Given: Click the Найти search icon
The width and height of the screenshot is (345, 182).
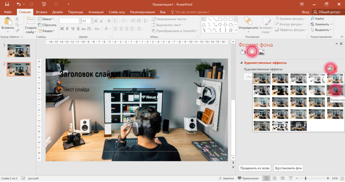Looking at the screenshot, I should point(312,19).
